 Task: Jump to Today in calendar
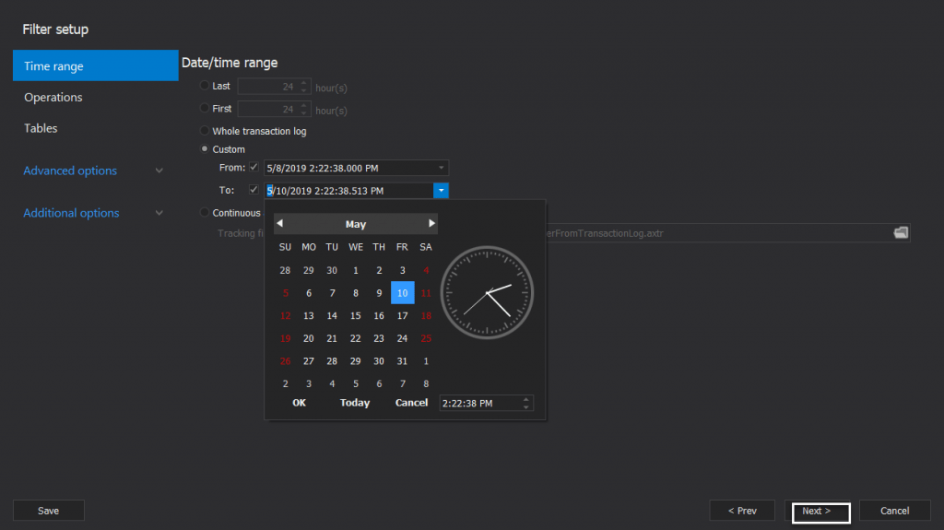click(355, 403)
